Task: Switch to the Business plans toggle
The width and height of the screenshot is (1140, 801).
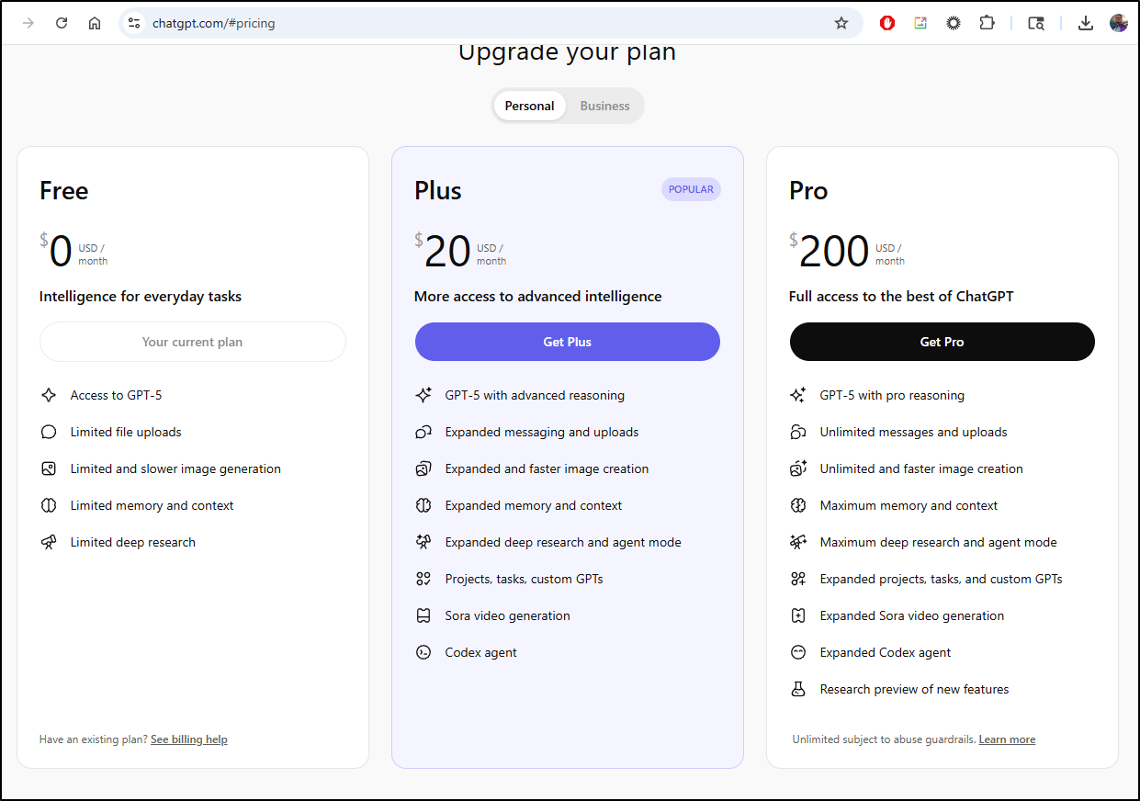Action: 604,106
